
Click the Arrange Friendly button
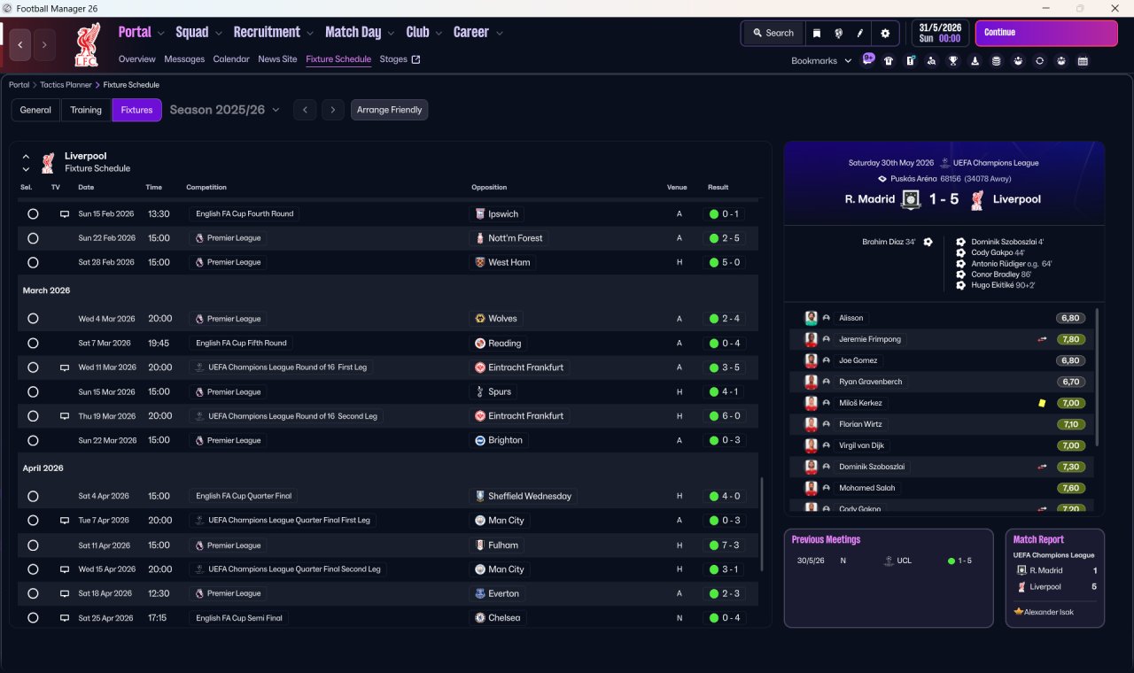(390, 110)
